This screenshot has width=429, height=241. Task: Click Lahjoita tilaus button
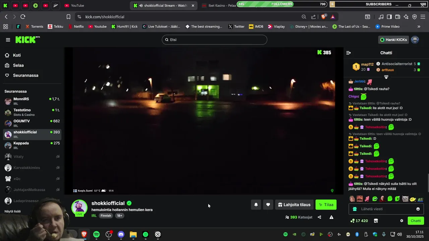coord(294,205)
